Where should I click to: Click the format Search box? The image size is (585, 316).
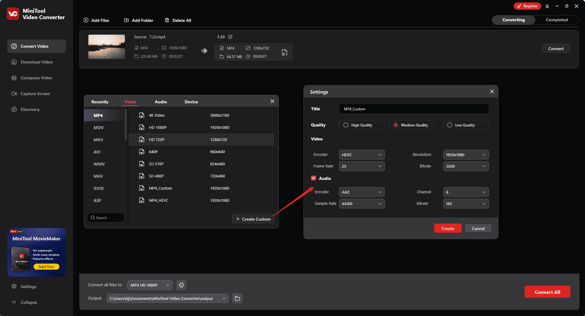click(106, 218)
